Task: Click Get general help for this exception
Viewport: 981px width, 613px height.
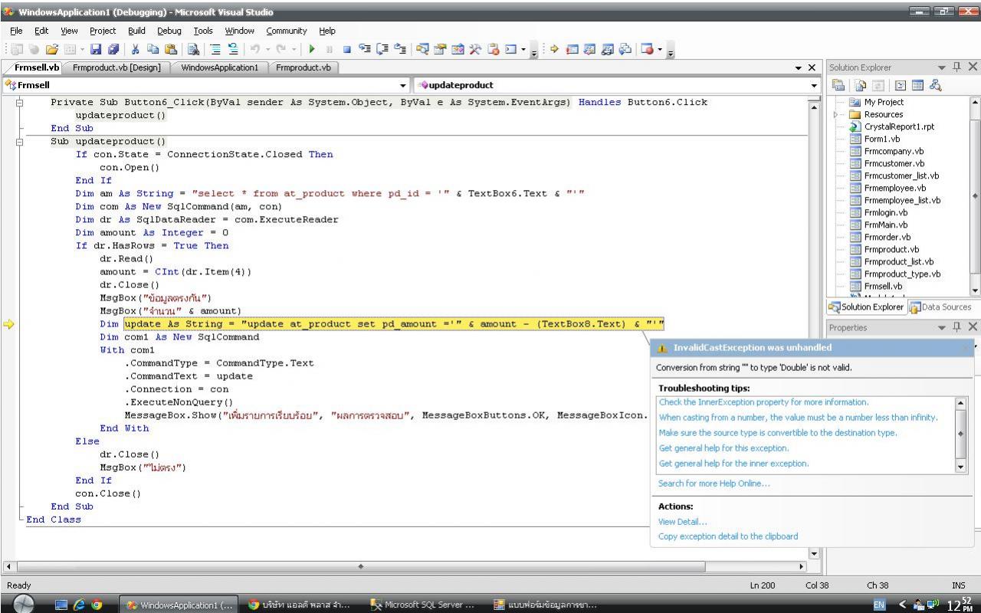Action: 723,448
